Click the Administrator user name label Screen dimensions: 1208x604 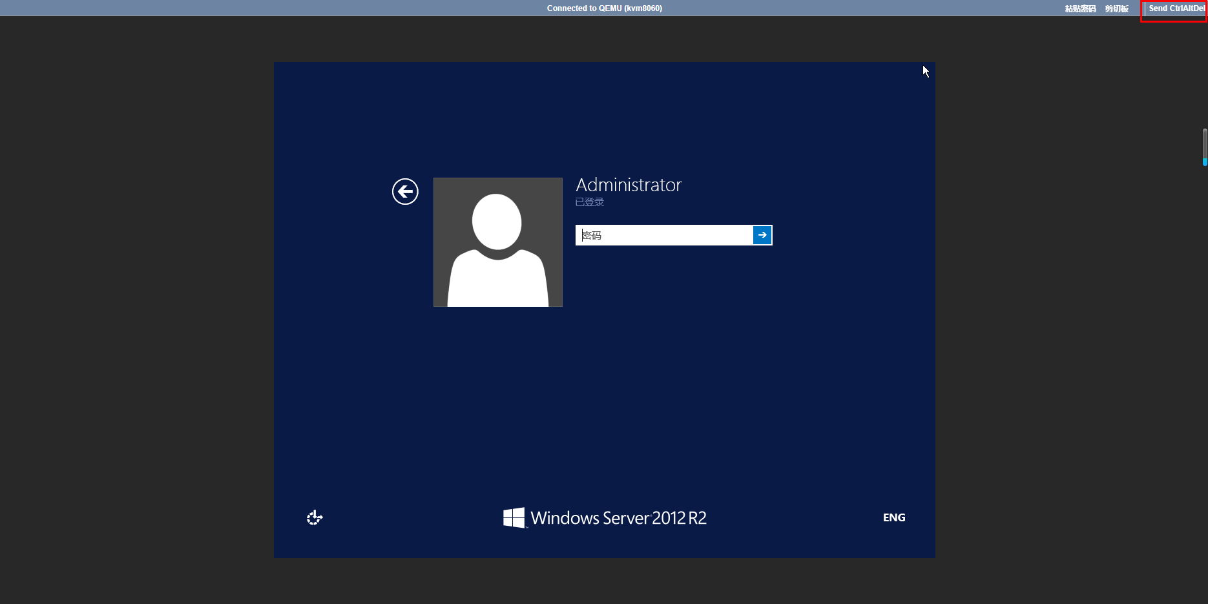629,185
